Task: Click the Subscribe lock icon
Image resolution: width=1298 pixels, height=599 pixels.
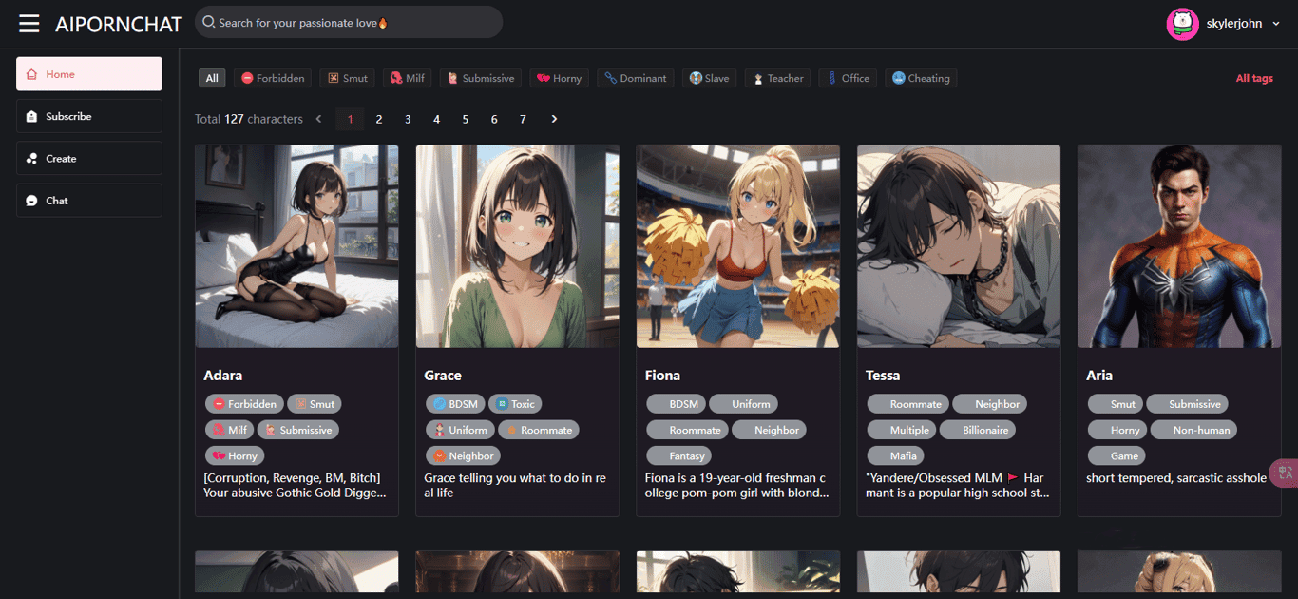Action: pyautogui.click(x=30, y=116)
